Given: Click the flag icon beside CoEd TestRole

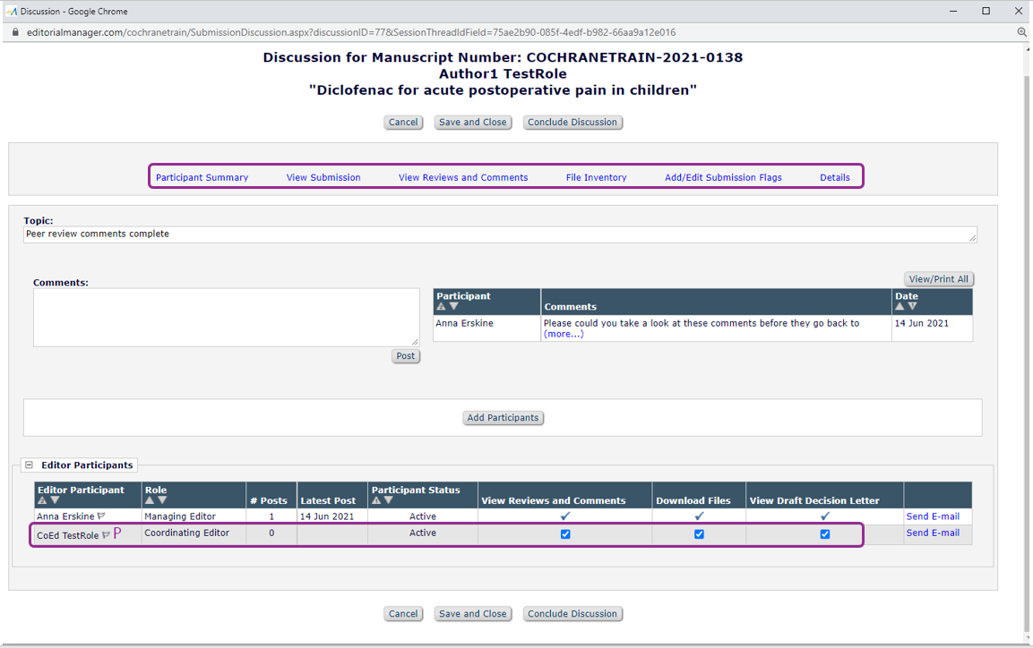Looking at the screenshot, I should (106, 535).
